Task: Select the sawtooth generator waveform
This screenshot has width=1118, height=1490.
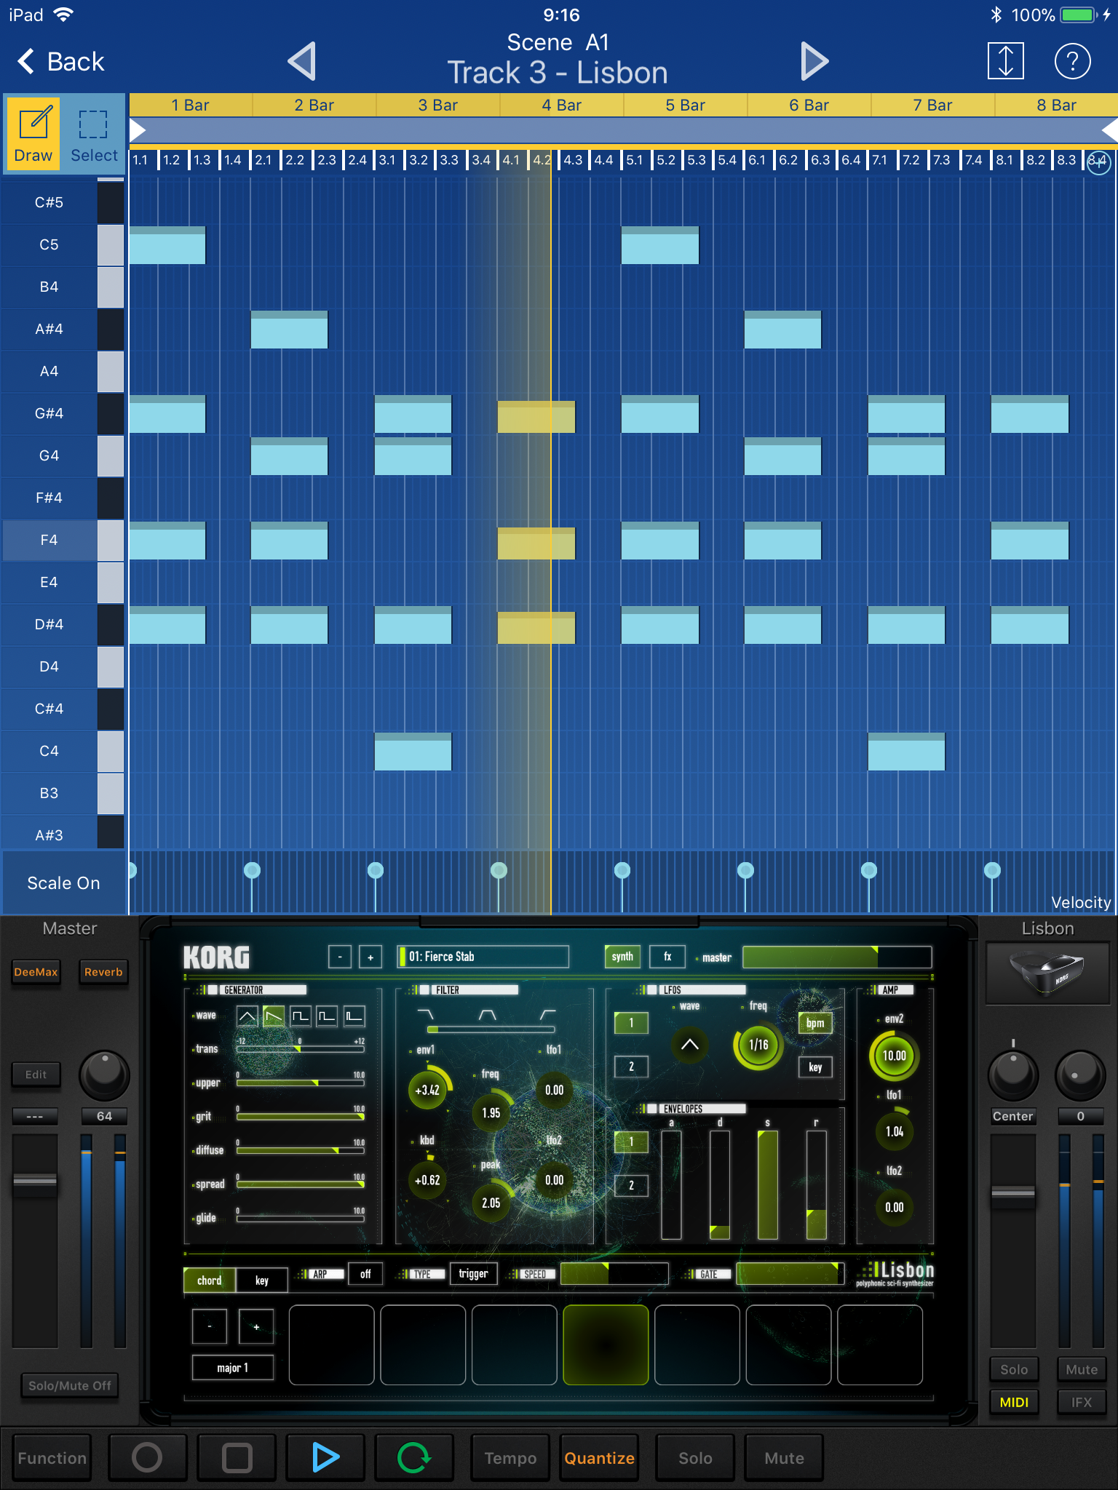Action: coord(274,1016)
